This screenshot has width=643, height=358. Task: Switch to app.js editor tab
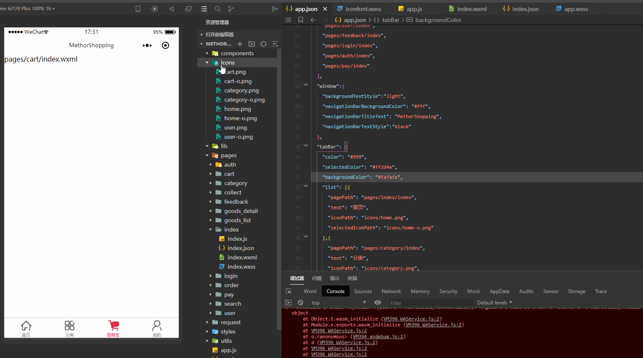(x=414, y=9)
